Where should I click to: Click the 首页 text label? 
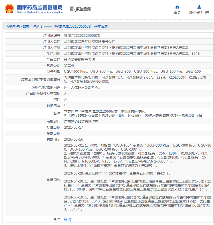pos(177,13)
